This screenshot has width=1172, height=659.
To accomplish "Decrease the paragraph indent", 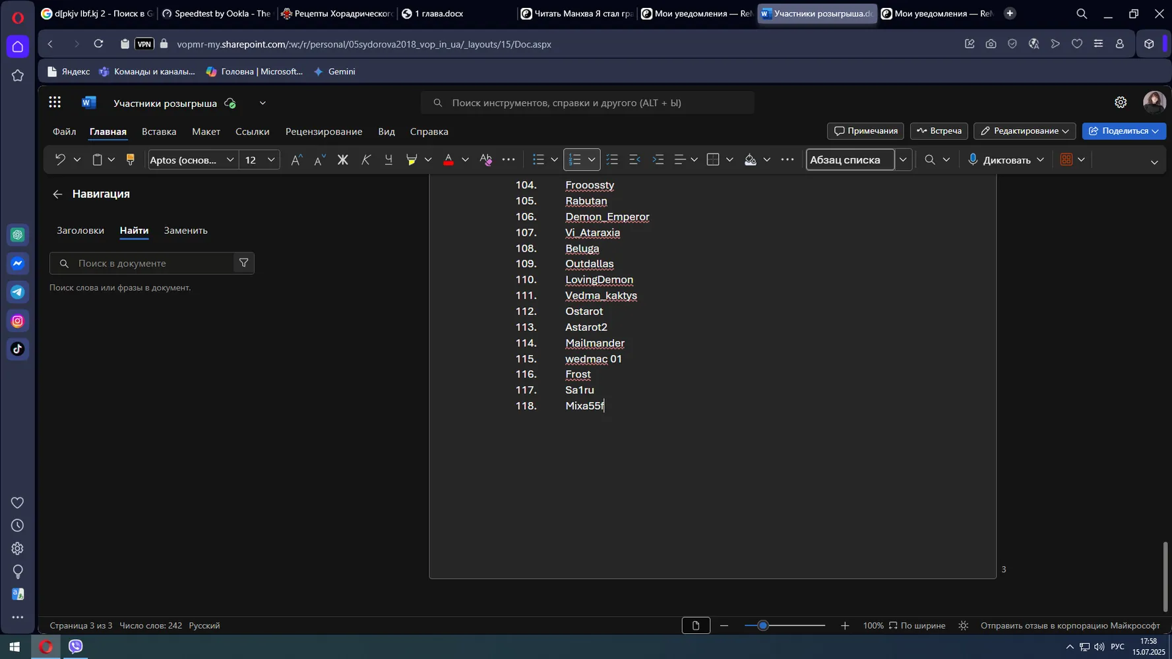I will [634, 159].
